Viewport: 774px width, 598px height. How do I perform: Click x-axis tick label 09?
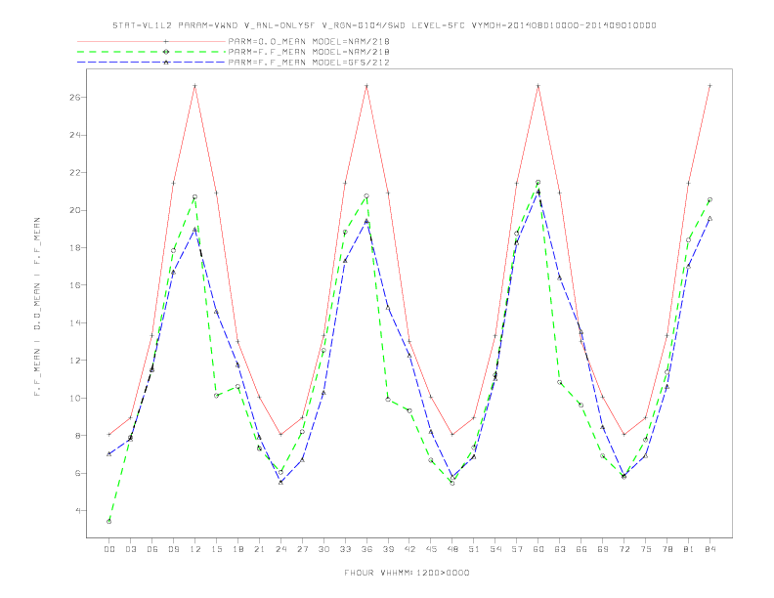tap(173, 549)
